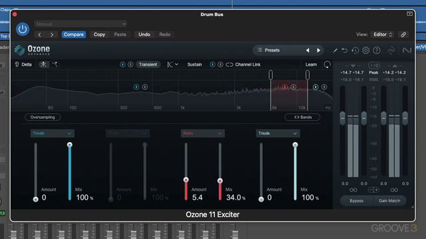Click the Learn button

311,64
